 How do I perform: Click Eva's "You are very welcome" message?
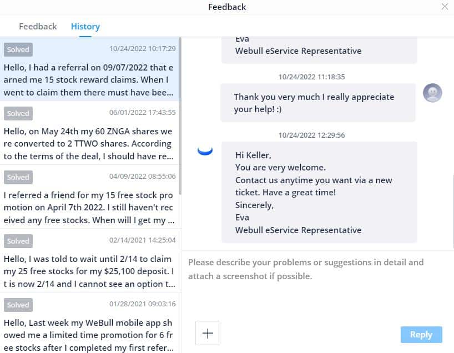[319, 191]
